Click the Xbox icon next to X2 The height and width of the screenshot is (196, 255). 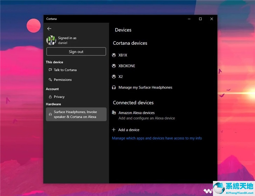click(114, 77)
